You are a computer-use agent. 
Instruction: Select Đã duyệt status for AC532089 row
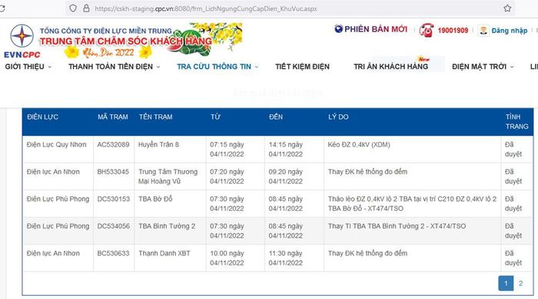pos(513,149)
